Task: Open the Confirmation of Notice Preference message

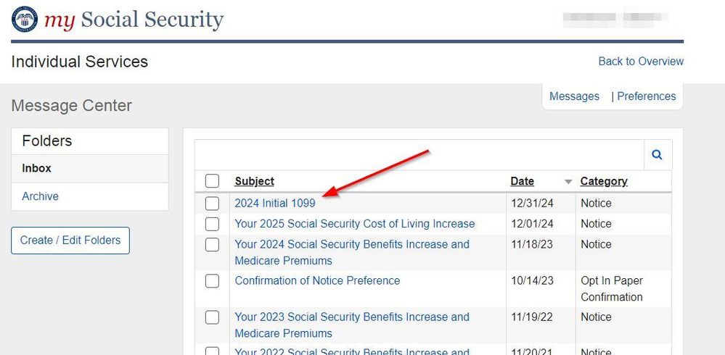Action: [317, 280]
